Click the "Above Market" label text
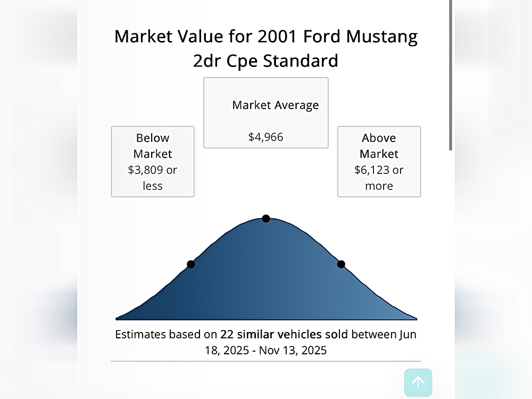Viewport: 532px width, 399px height. [379, 146]
